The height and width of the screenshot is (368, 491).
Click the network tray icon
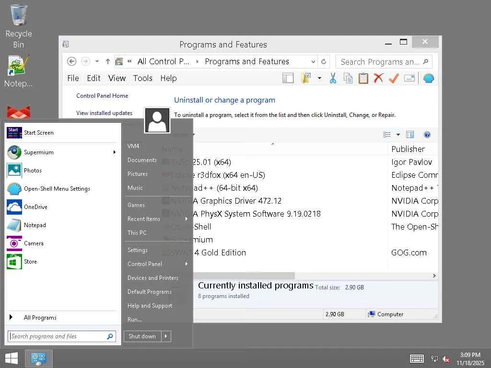[x=434, y=359]
